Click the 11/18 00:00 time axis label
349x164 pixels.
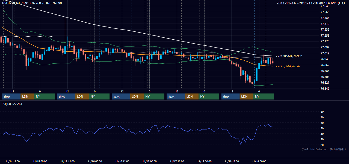205,161
